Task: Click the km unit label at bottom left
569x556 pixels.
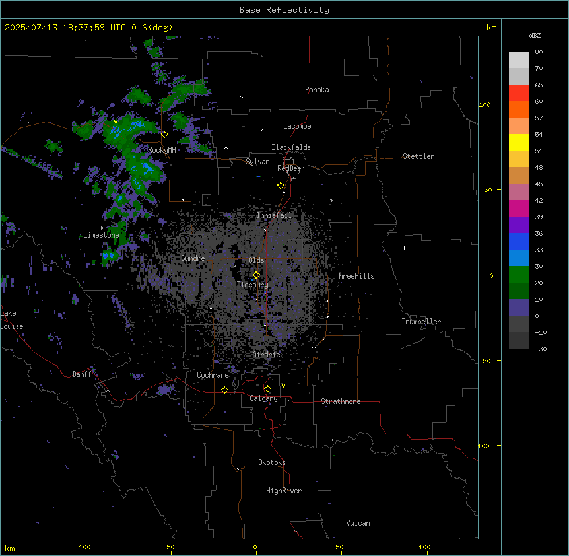Action: tap(10, 548)
